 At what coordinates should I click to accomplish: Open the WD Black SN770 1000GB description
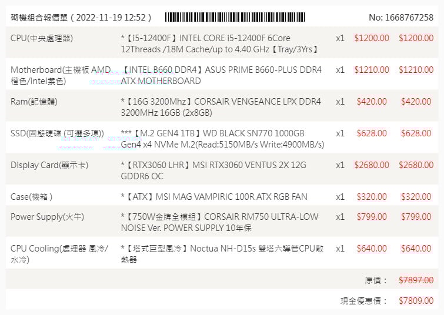coord(222,139)
